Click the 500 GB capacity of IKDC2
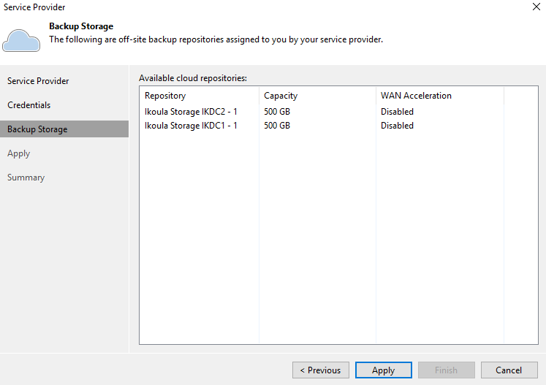Viewport: 546px width, 385px height. 277,112
